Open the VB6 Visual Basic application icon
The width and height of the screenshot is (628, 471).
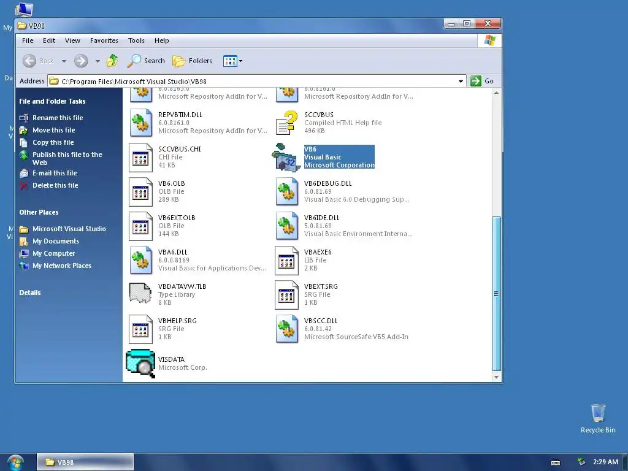point(286,158)
